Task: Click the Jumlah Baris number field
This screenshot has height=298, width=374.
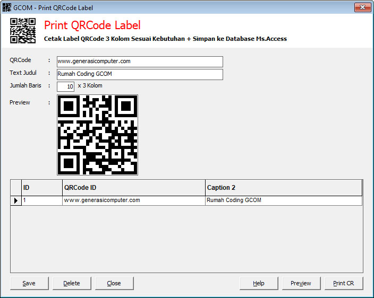Action: tap(66, 86)
